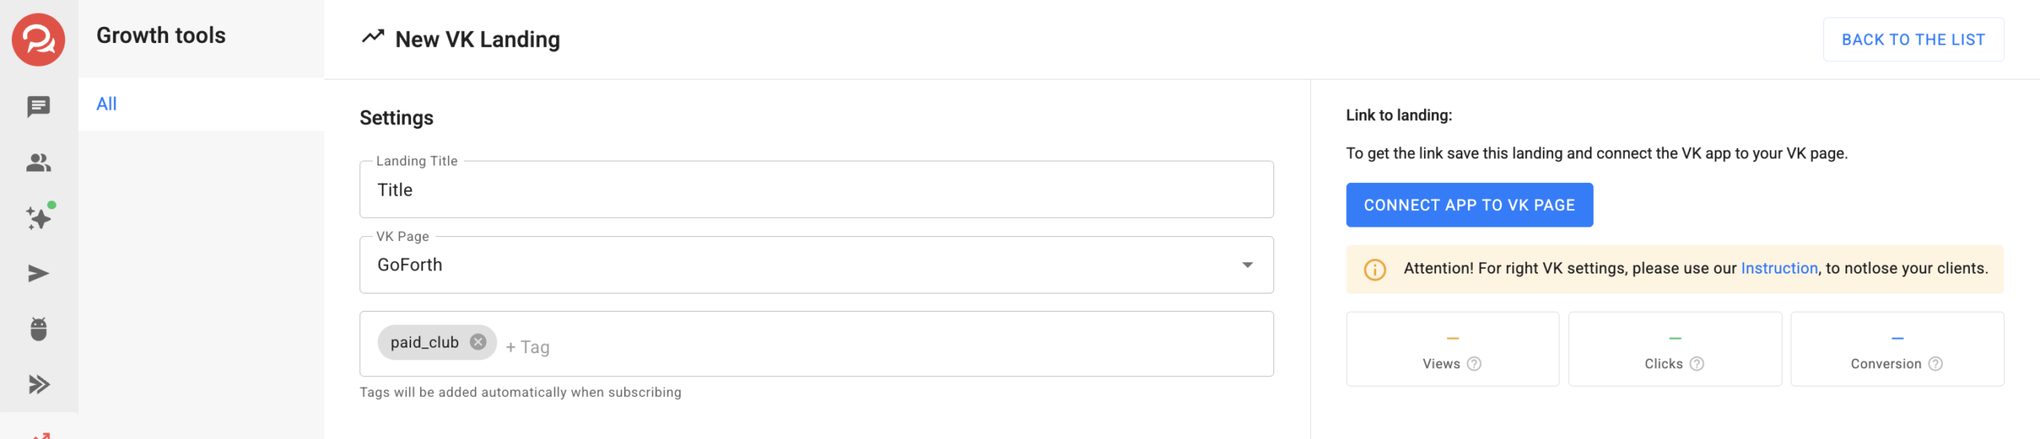Click the Conversion statistics card
The height and width of the screenshot is (439, 2040).
pyautogui.click(x=1897, y=348)
